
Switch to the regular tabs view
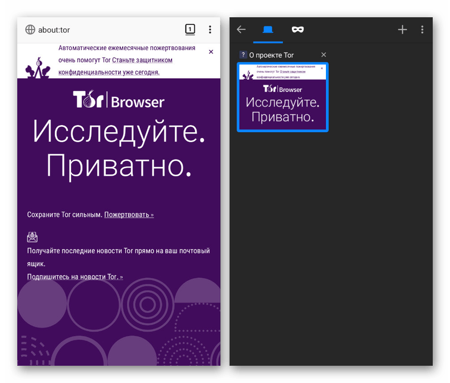click(x=268, y=30)
